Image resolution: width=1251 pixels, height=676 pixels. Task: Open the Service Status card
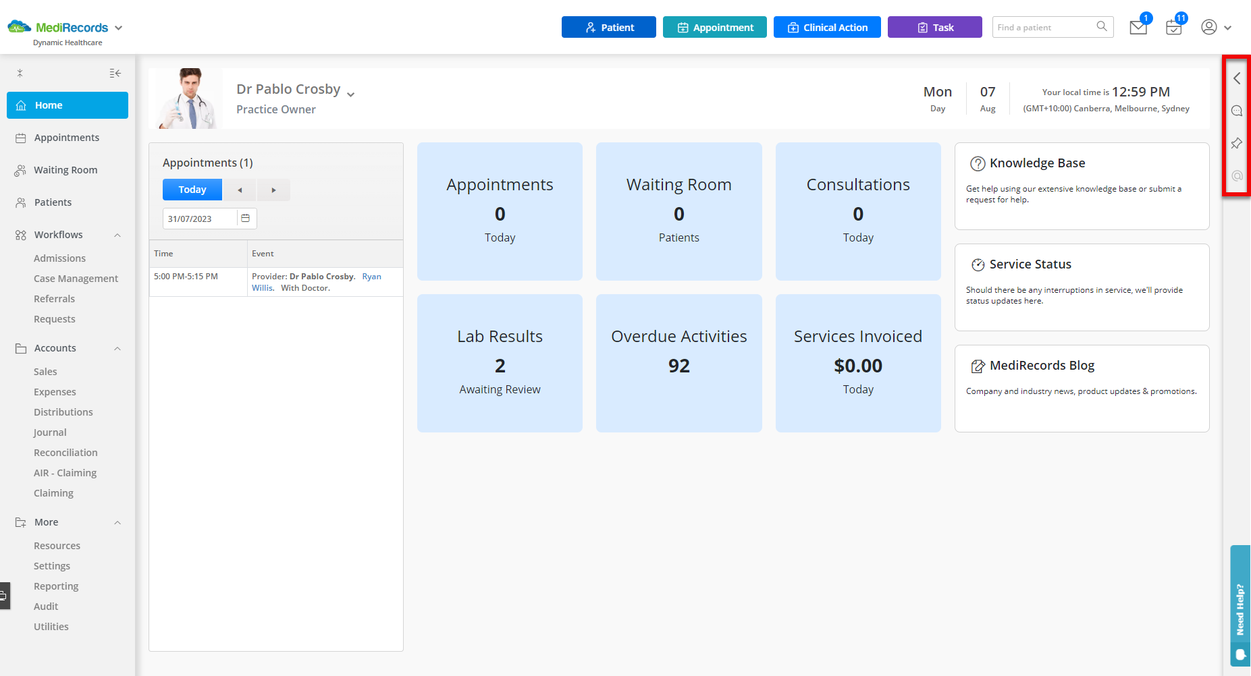1082,287
